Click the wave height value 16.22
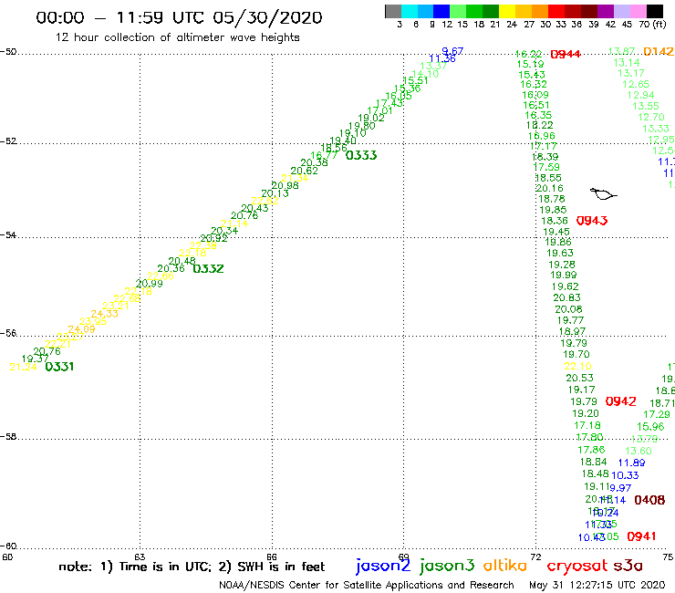This screenshot has width=675, height=593. 529,54
